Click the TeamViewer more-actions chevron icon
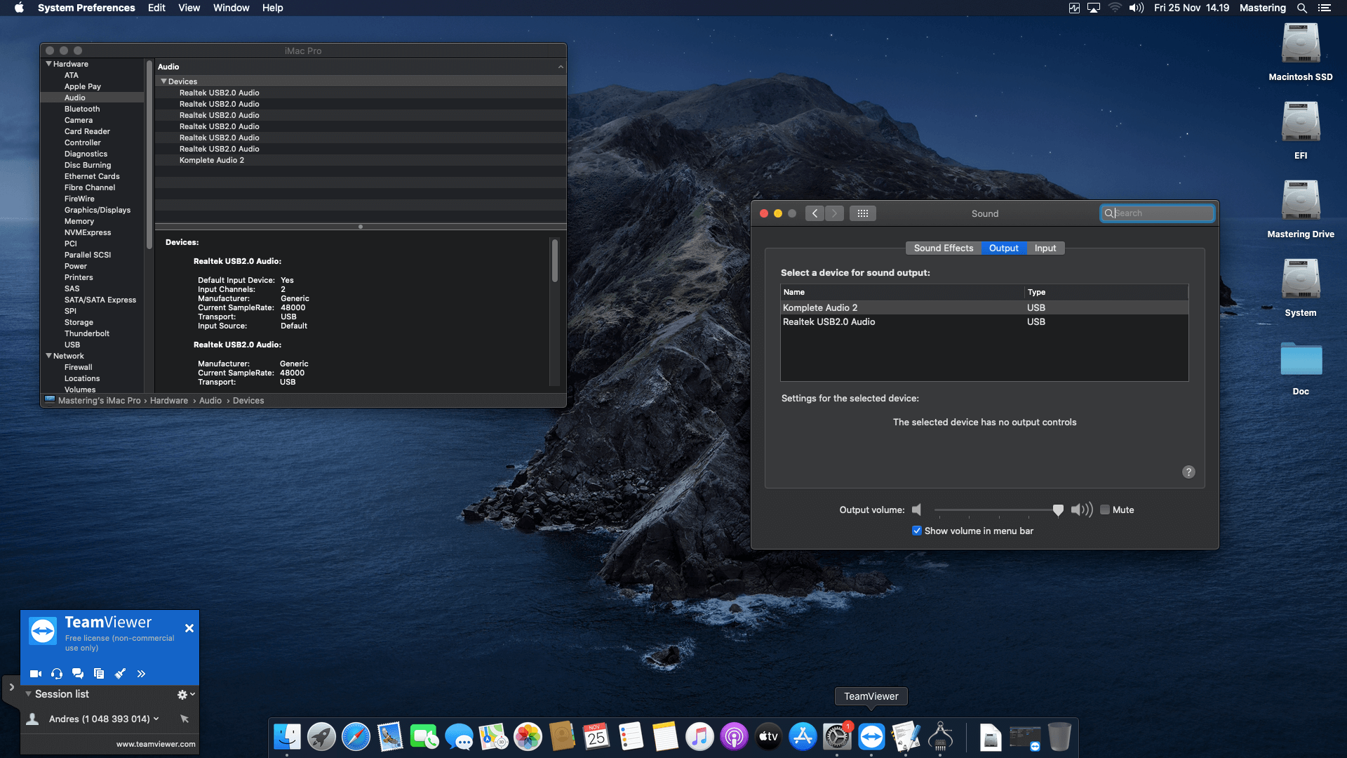 [x=141, y=673]
